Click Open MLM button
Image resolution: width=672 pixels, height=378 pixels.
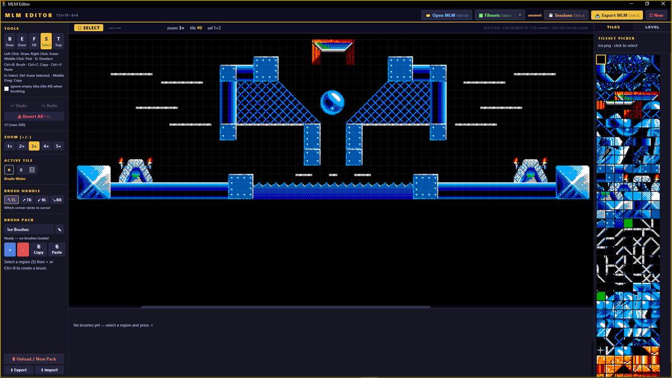[x=447, y=16]
